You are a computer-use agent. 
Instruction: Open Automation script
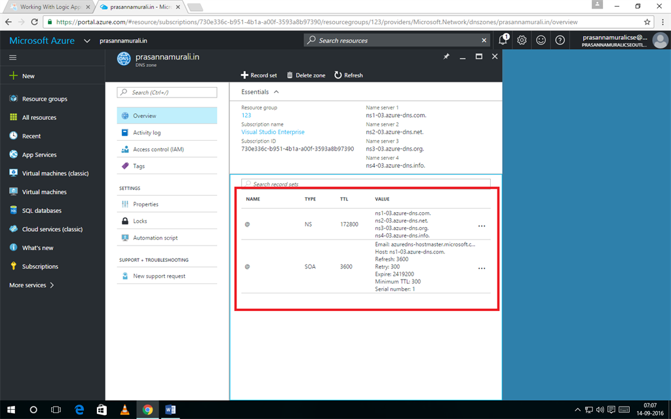167,238
